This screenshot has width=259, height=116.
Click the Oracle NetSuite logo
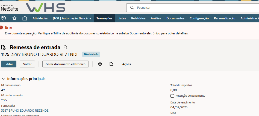[9, 7]
